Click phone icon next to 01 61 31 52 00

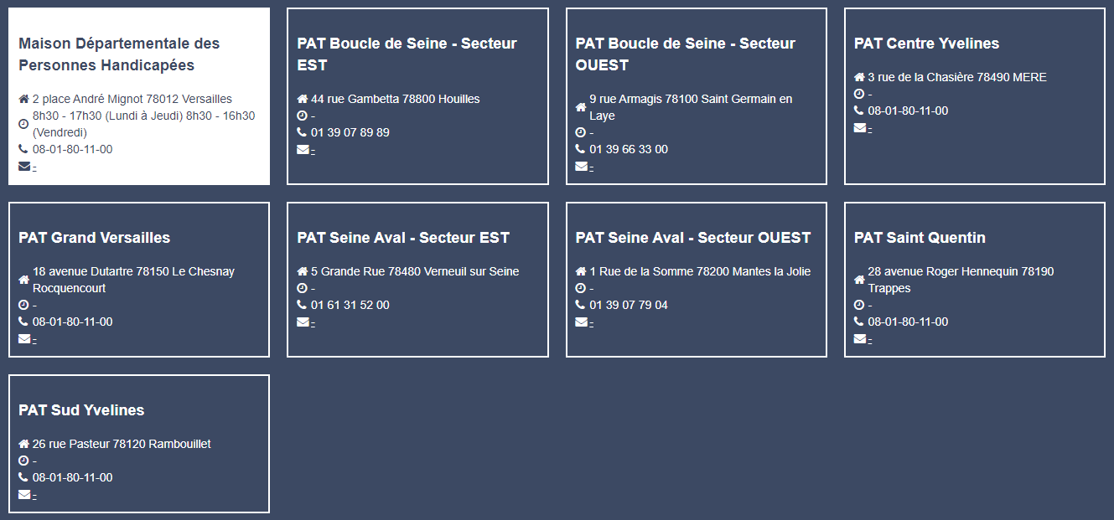(302, 305)
